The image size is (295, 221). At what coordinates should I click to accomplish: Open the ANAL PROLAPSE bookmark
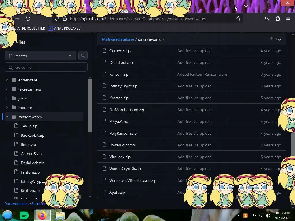point(64,28)
